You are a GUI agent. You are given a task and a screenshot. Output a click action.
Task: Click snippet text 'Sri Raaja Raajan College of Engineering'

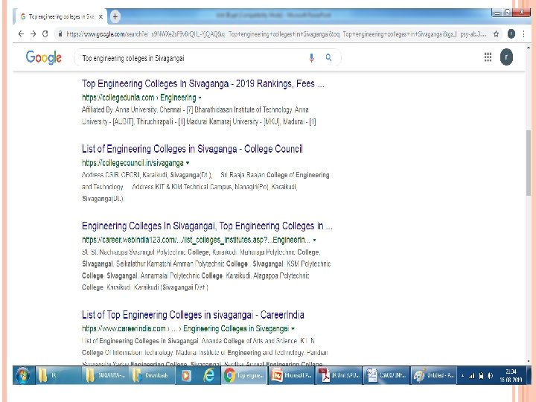[275, 175]
